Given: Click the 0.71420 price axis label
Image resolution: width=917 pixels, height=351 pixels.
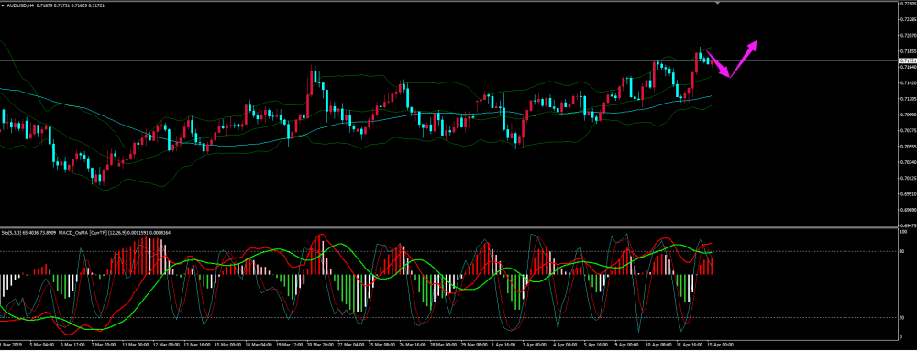Looking at the screenshot, I should click(908, 82).
